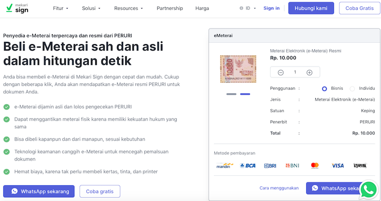The height and width of the screenshot is (201, 381).
Task: Click the Coba Gratis header button
Action: coord(360,8)
